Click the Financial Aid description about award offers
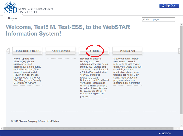 point(128,71)
